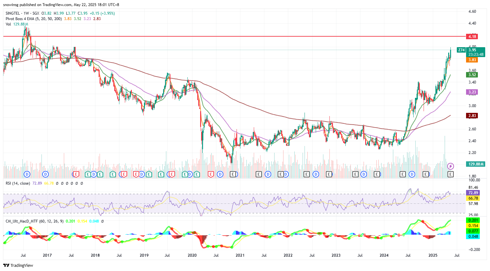Click the 4.60 price scale value
The image size is (490, 271).
[472, 11]
